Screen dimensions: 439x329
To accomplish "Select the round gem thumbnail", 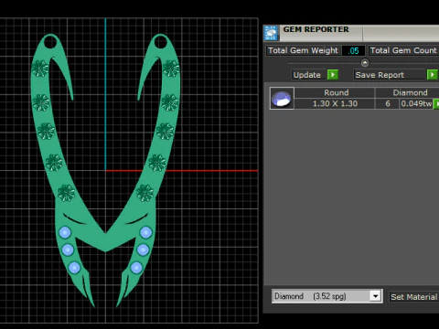I will click(x=282, y=98).
